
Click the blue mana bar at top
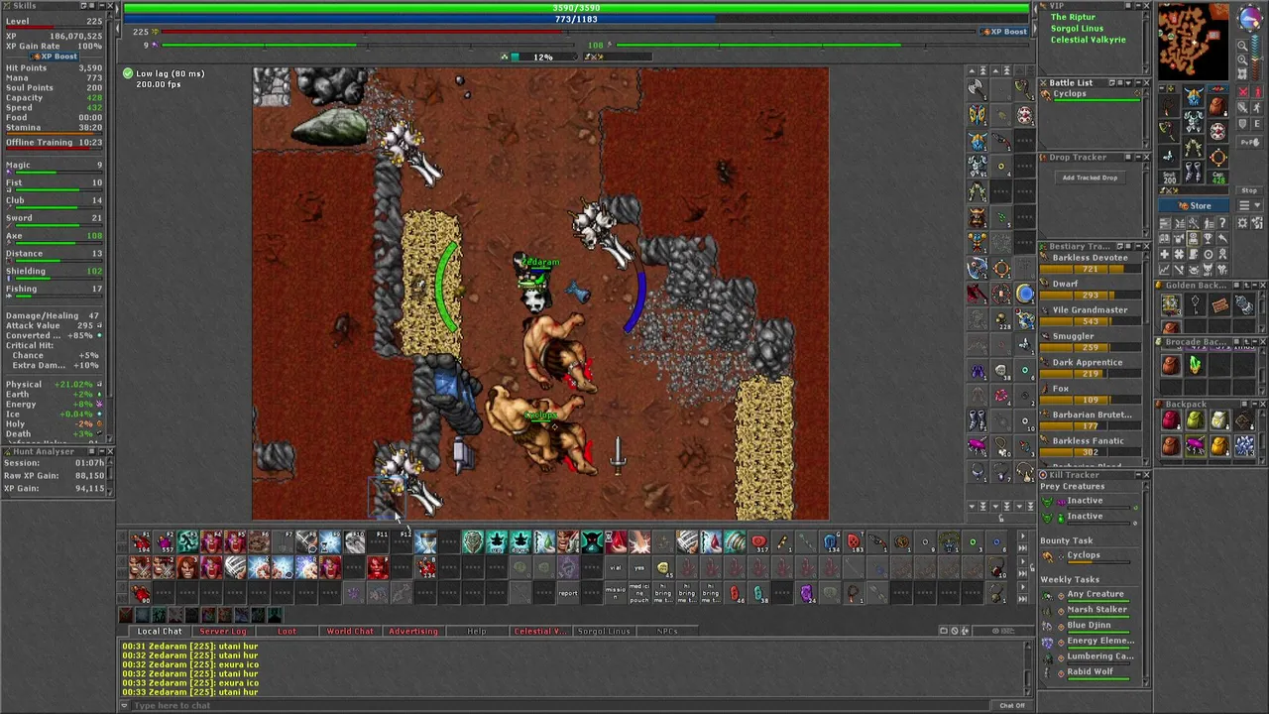576,19
